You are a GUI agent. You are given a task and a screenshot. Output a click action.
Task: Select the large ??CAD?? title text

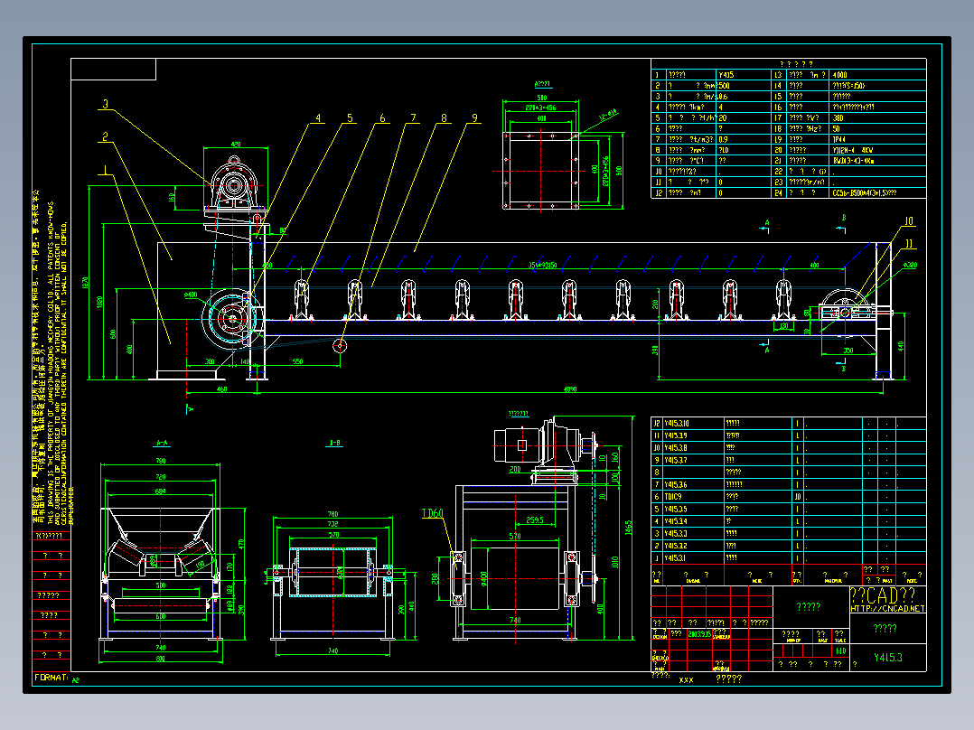click(883, 595)
